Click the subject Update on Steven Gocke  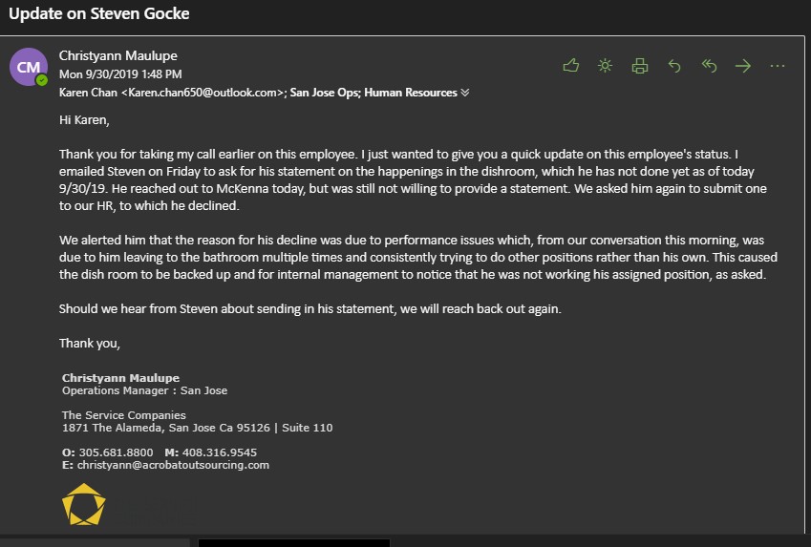point(98,14)
